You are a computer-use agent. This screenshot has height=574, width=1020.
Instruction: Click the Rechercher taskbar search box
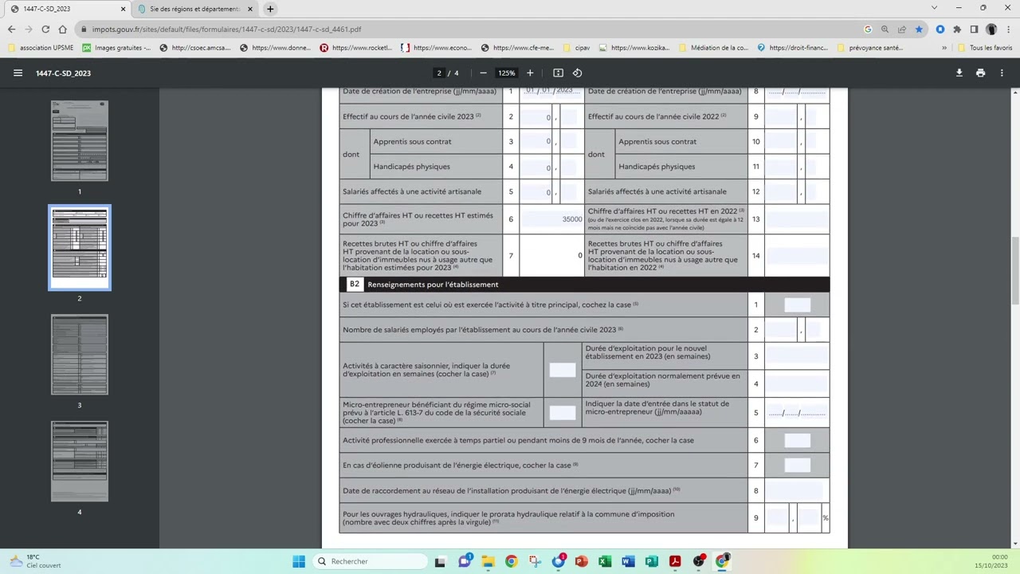[x=370, y=561]
